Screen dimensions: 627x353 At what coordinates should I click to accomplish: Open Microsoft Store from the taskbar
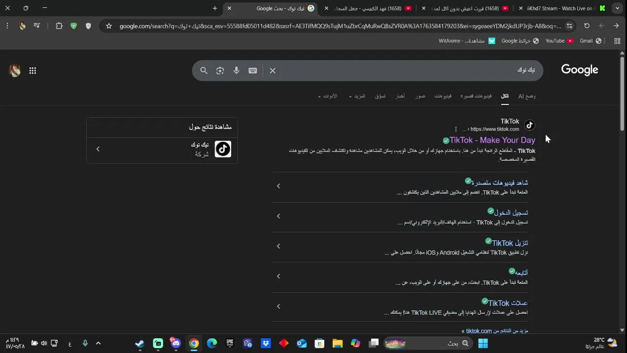(x=319, y=343)
